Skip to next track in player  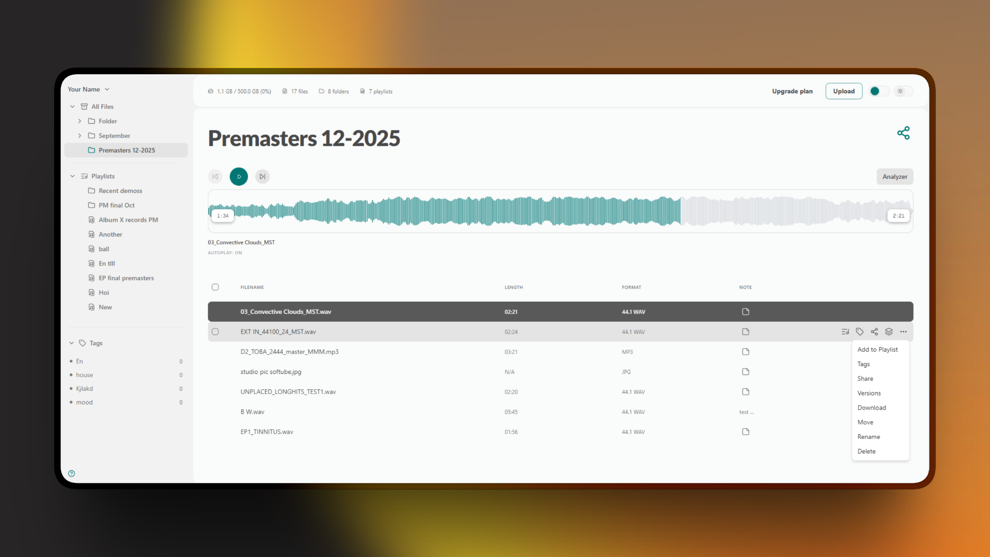click(x=262, y=176)
